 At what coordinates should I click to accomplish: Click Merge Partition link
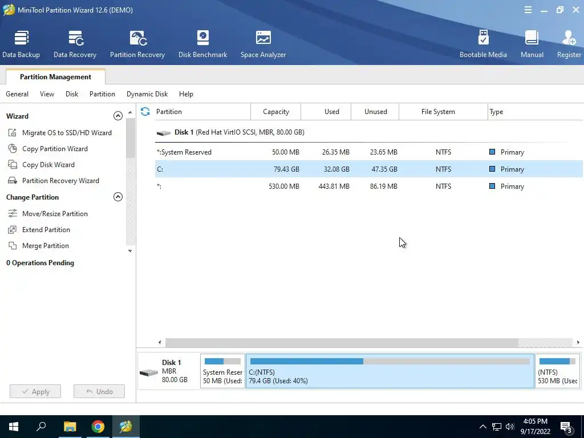coord(46,246)
